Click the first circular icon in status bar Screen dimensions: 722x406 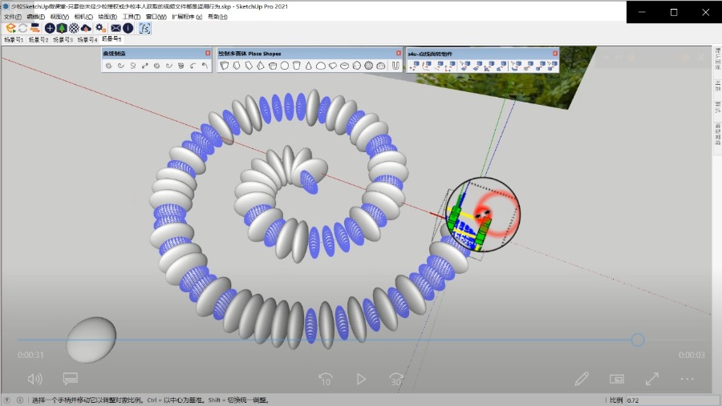coord(7,400)
